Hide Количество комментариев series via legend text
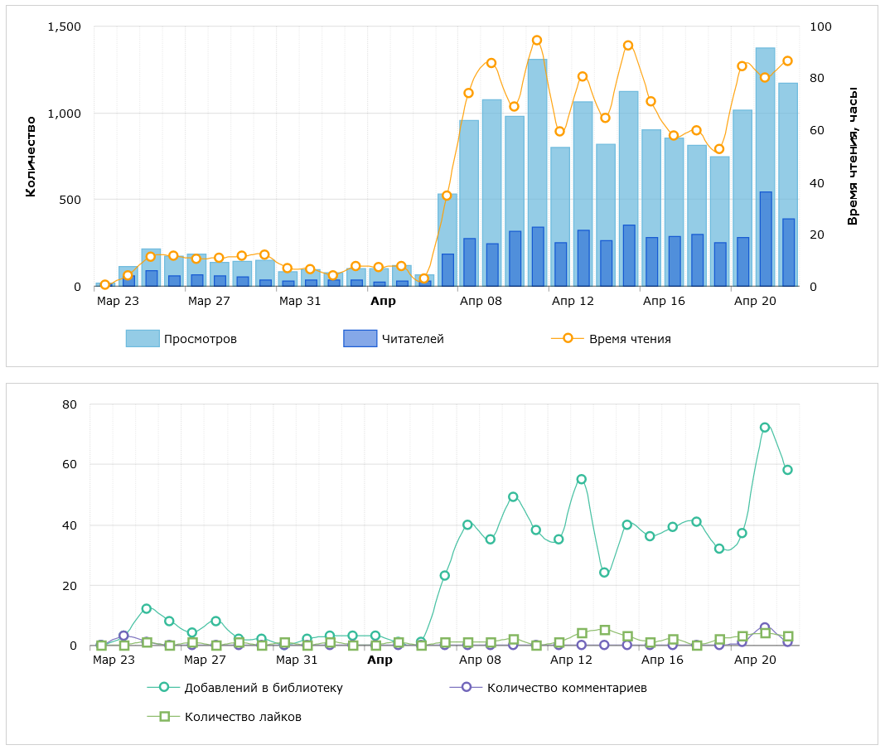The width and height of the screenshot is (885, 750). pyautogui.click(x=567, y=688)
